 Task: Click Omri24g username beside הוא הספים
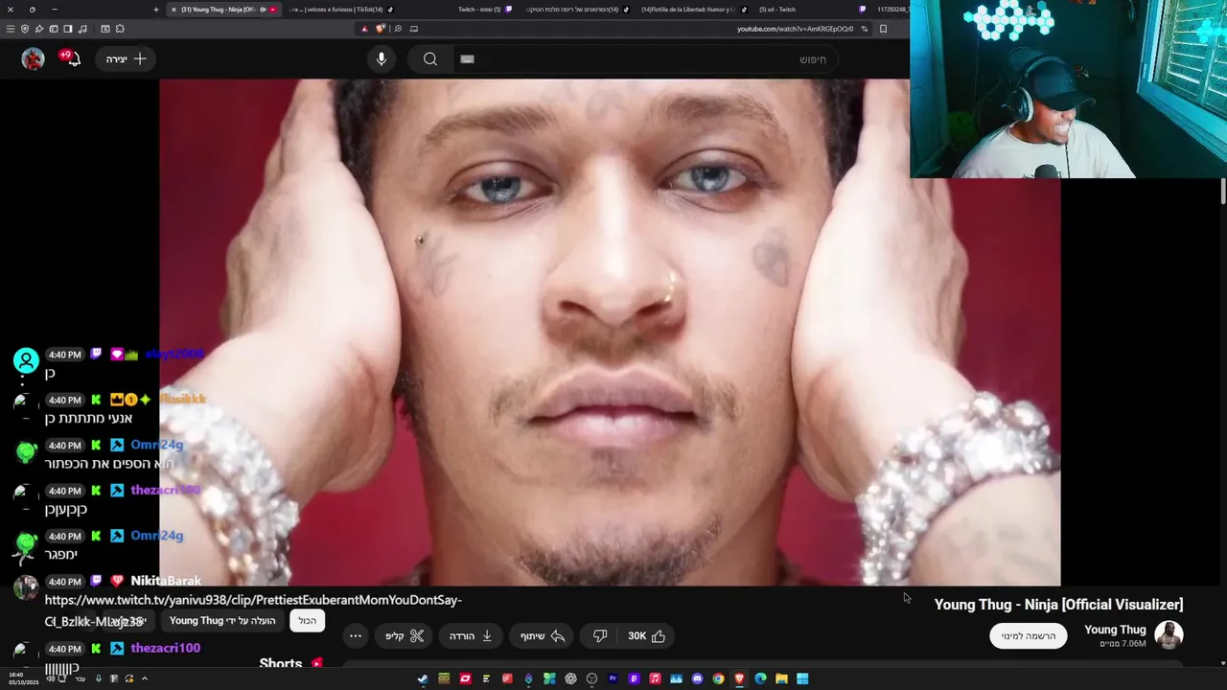[x=156, y=445]
